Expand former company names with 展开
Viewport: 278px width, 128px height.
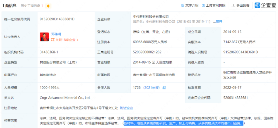tap(219, 22)
